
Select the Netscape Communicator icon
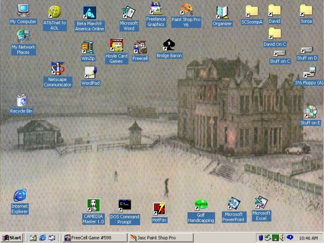pos(57,69)
